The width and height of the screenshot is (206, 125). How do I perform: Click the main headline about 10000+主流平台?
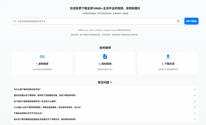point(105,8)
